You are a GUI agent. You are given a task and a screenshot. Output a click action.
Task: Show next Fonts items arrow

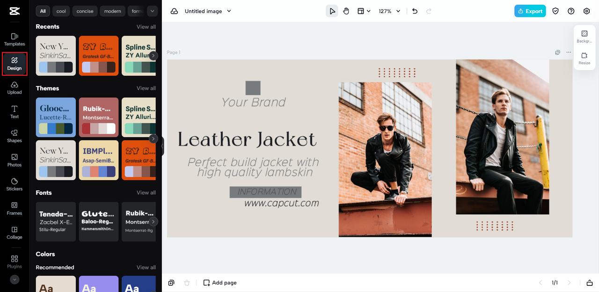[x=153, y=222]
